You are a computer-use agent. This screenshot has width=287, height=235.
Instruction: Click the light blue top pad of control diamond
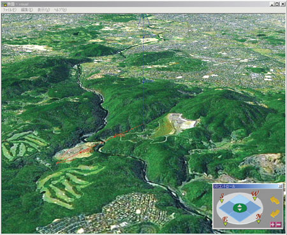240,199
